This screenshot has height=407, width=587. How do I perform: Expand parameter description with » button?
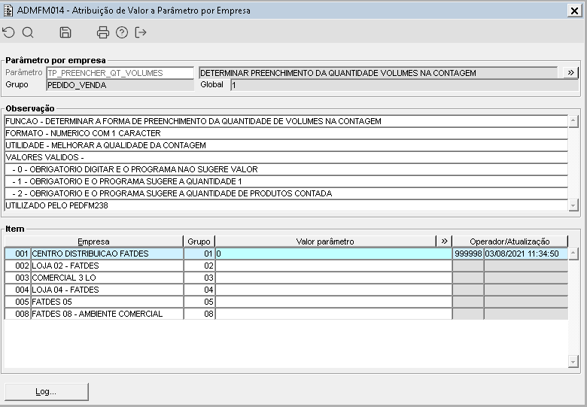[x=571, y=72]
